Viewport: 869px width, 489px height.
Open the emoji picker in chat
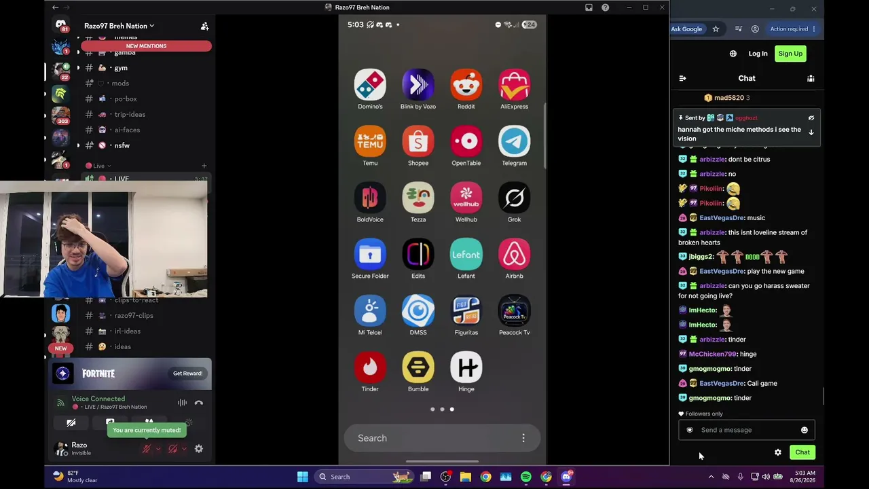click(805, 430)
